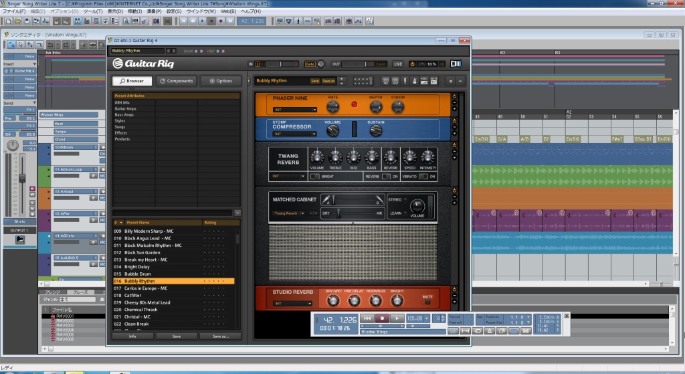Open the rack snapshot grid icon
Viewport: 685px width, 374px height.
tap(363, 81)
